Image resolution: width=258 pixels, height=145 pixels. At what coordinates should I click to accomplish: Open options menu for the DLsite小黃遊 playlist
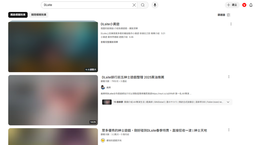(x=231, y=24)
